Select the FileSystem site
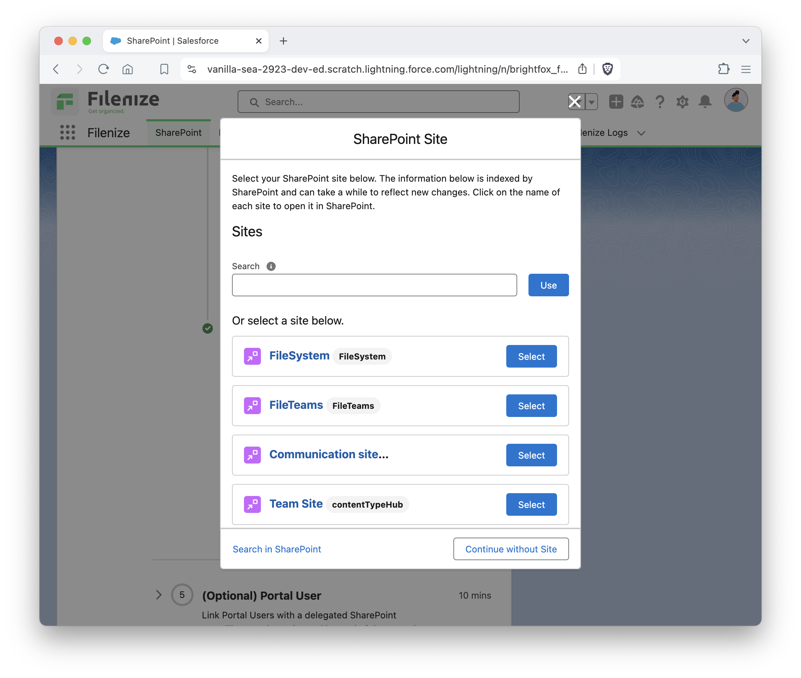Screen dimensions: 801x678 531,356
